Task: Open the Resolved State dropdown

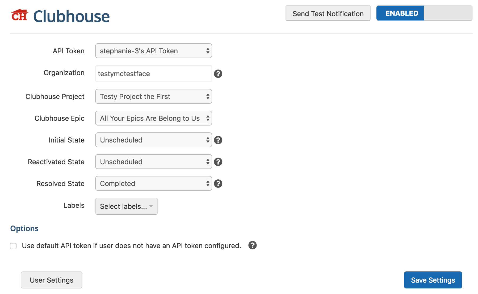Action: click(x=154, y=183)
